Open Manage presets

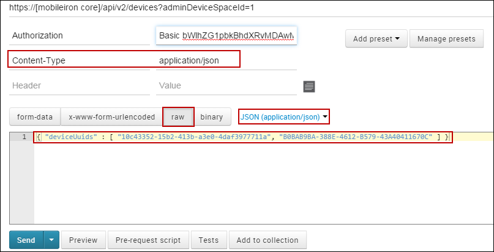(x=446, y=39)
